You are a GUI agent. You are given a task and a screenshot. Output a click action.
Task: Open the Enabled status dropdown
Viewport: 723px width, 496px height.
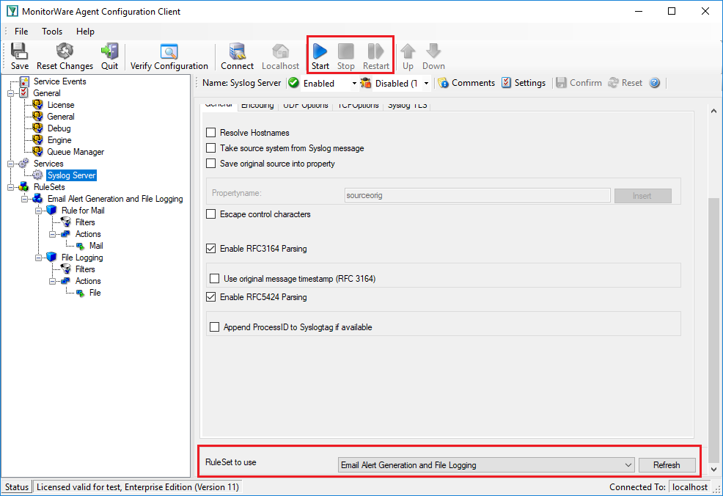pyautogui.click(x=353, y=84)
